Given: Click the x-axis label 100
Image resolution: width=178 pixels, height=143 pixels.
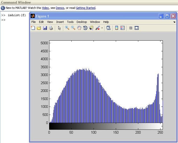Looking at the screenshot, I should [94, 132].
